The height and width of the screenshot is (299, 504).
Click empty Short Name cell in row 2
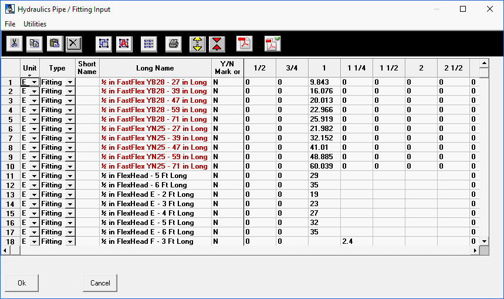(87, 91)
